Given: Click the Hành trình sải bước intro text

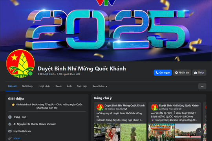Looking at the screenshot, I should [x=47, y=106].
